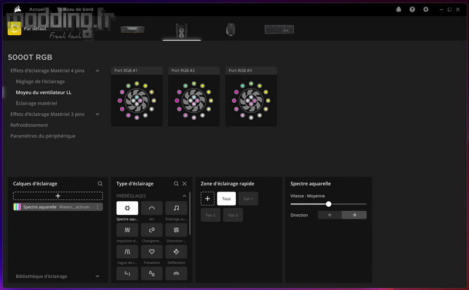Choose the Distorsion lighting preset
Viewport: 469px width, 290px height.
coord(176,230)
